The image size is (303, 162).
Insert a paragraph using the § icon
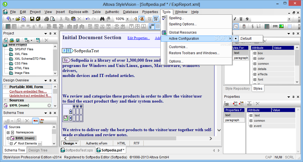coord(252,26)
